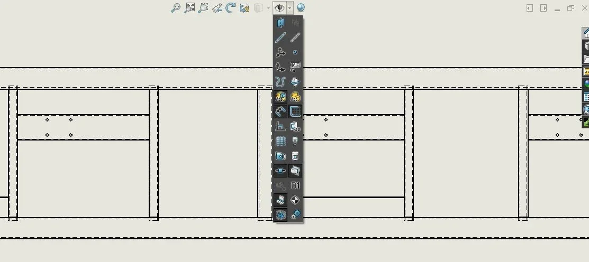Open the Display Style dropdown arrow
589x262 pixels.
coord(268,8)
